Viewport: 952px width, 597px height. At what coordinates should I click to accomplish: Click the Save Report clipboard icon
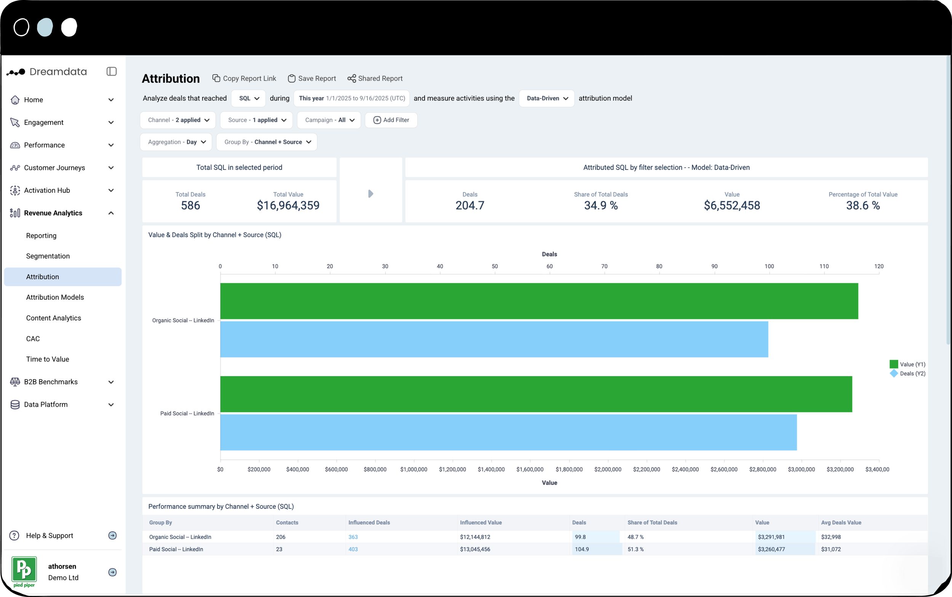pyautogui.click(x=292, y=78)
